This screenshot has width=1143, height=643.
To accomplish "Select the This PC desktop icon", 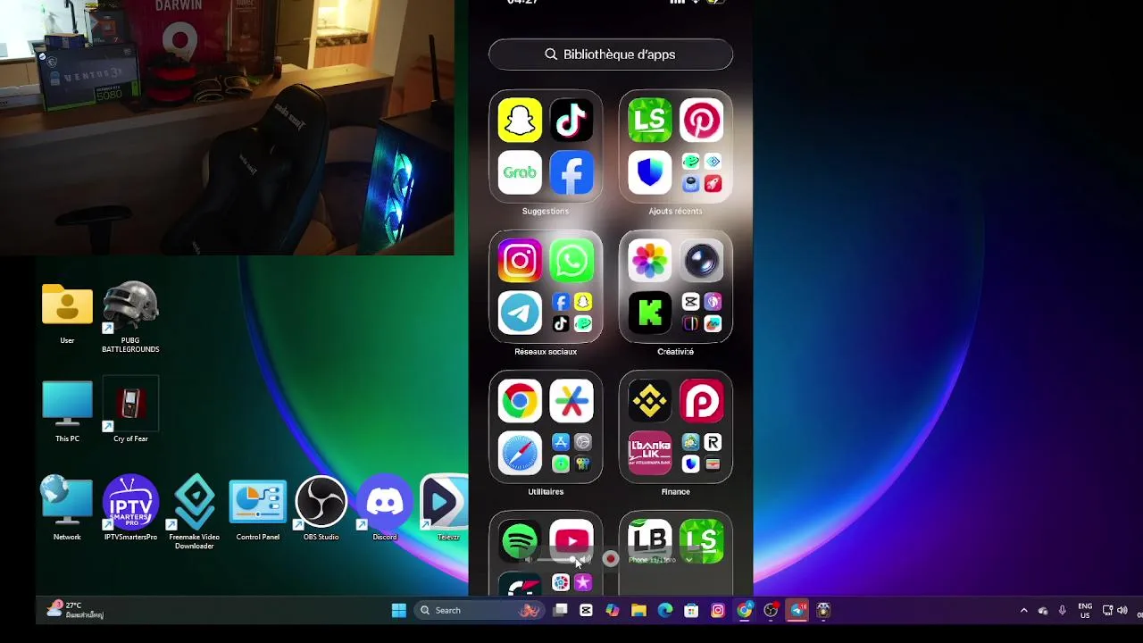I will tap(67, 412).
